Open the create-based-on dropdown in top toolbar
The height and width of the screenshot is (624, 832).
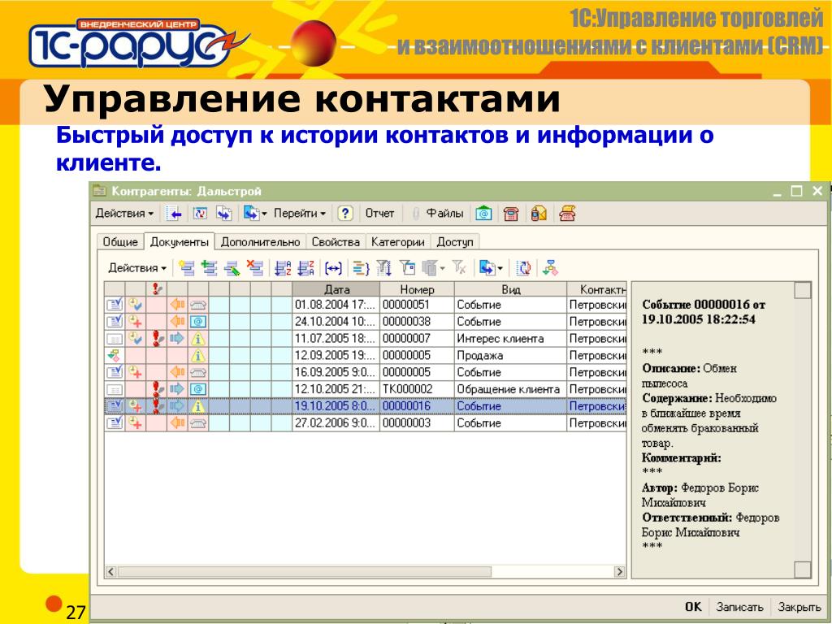click(254, 214)
